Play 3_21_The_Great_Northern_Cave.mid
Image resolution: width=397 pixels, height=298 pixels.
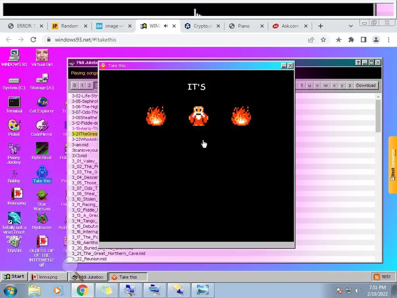[x=109, y=253]
